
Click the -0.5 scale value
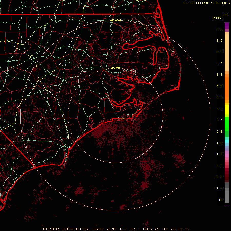click(x=218, y=177)
